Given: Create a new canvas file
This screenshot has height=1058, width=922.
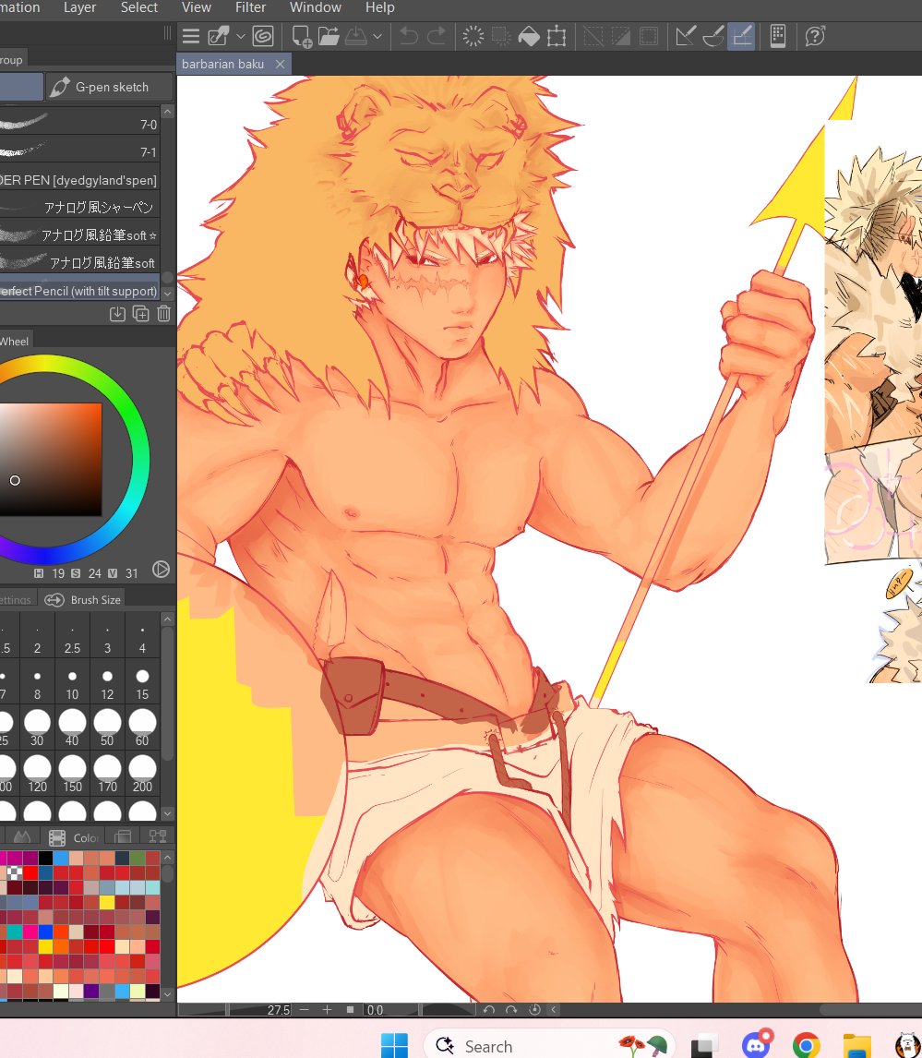Looking at the screenshot, I should (x=301, y=36).
